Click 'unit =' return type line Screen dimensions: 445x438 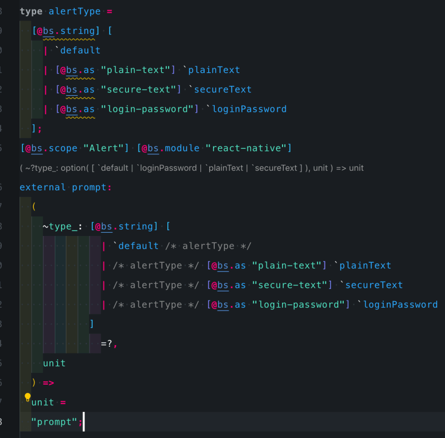[x=48, y=402]
